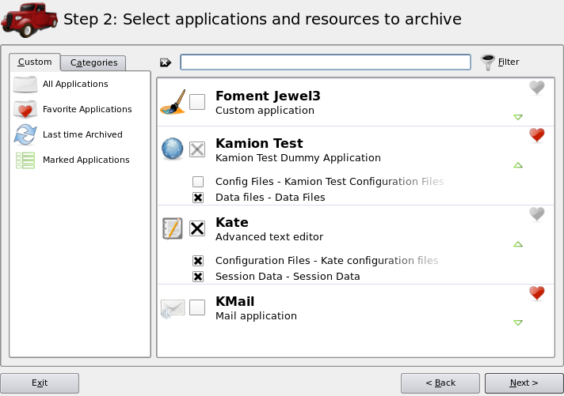Click the Kamion Test globe icon
Image resolution: width=564 pixels, height=396 pixels.
[x=173, y=149]
